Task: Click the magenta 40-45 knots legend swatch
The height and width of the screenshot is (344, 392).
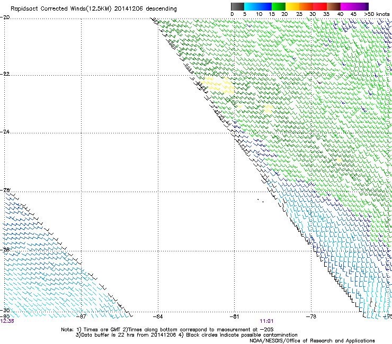Action: pyautogui.click(x=348, y=6)
